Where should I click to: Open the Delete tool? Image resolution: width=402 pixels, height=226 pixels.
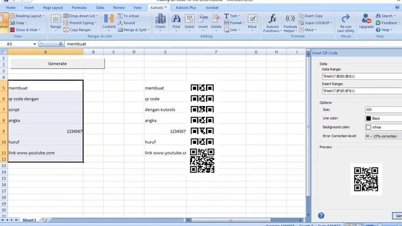click(x=216, y=23)
